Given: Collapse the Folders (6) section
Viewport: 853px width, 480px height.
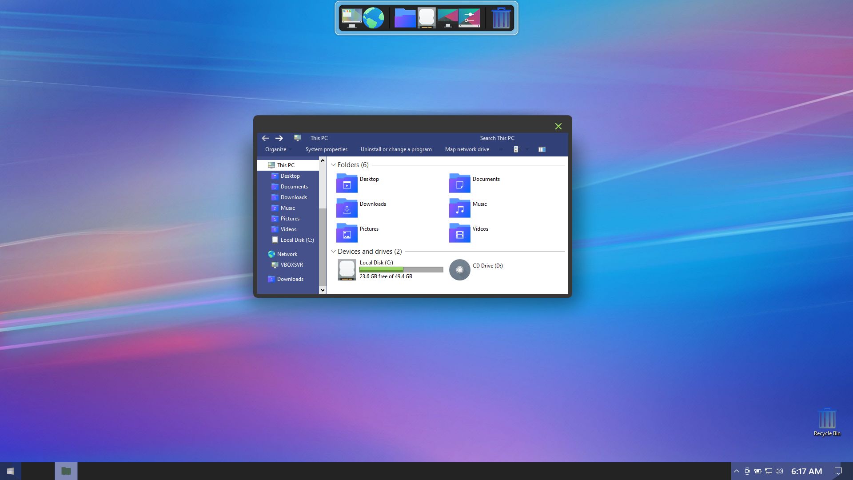Looking at the screenshot, I should pyautogui.click(x=333, y=165).
